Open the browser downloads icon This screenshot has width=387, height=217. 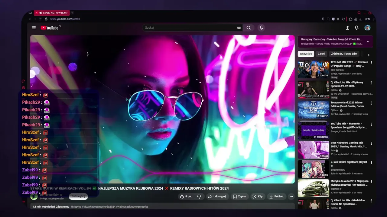click(361, 19)
